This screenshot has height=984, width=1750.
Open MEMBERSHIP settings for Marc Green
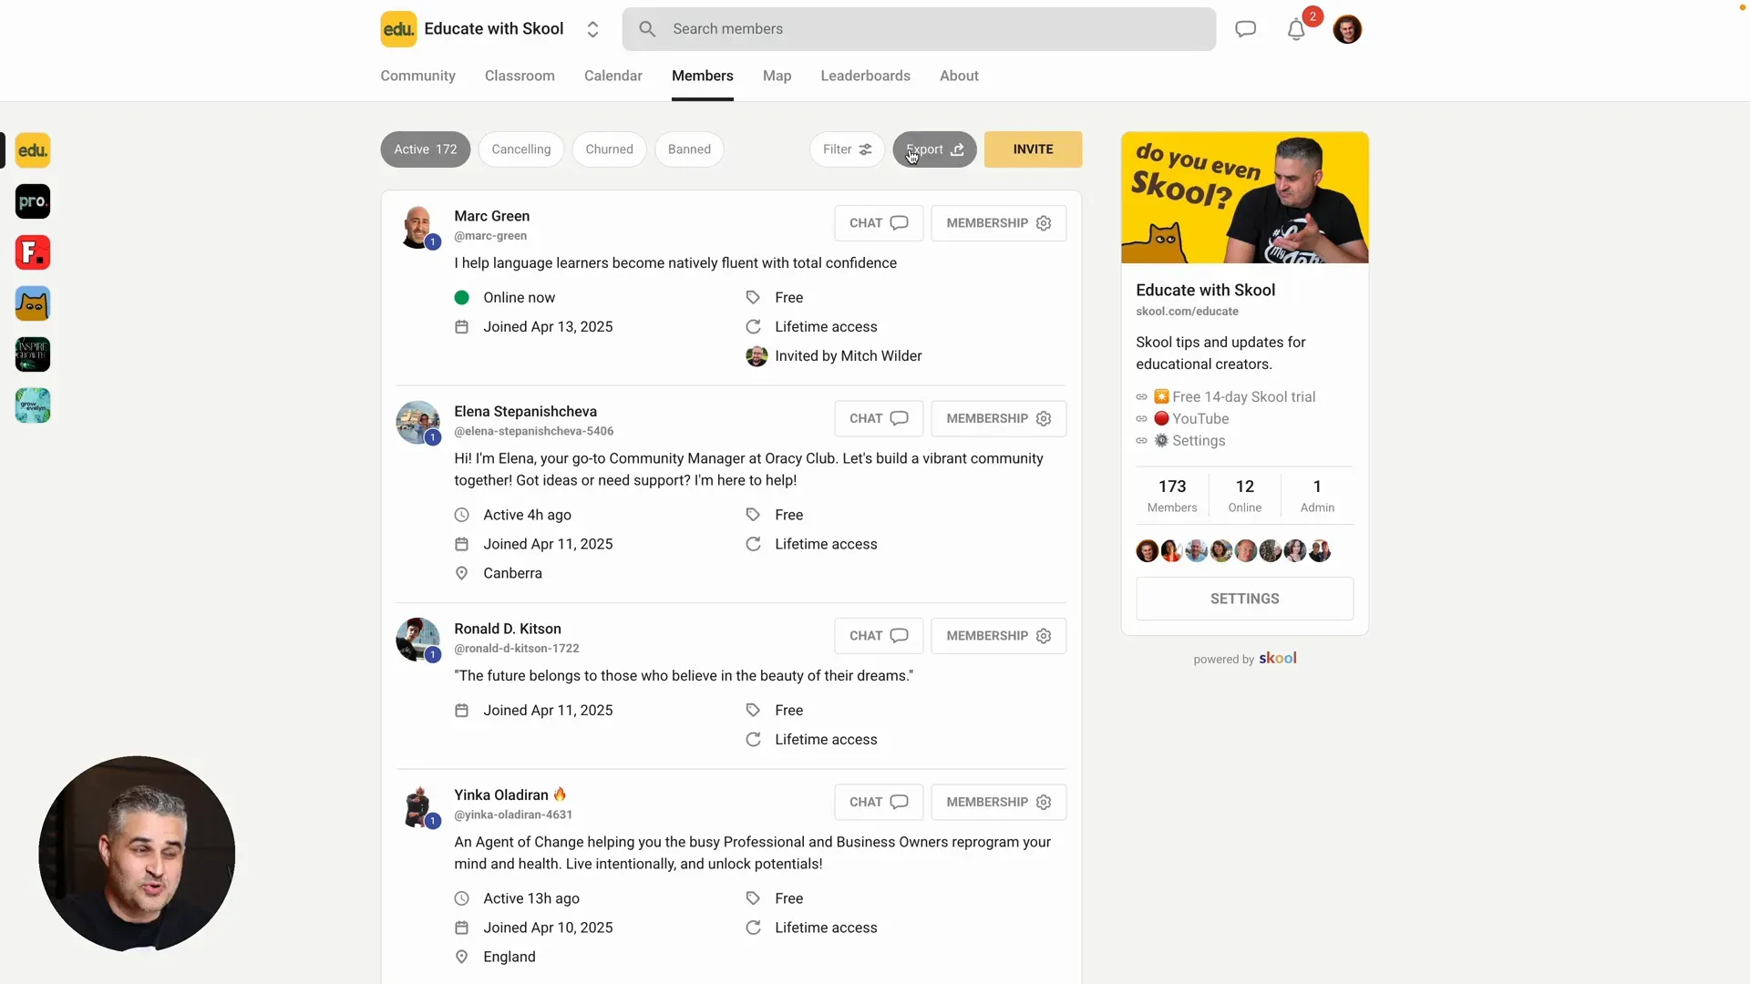(998, 223)
